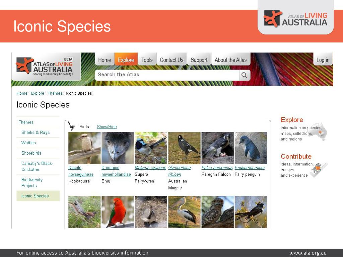Viewport: 343px width, 257px height.
Task: Open the Emu photo
Action: [x=118, y=148]
